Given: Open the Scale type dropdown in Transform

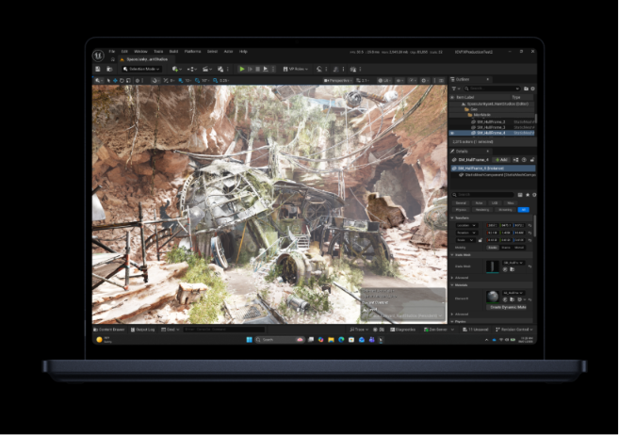Looking at the screenshot, I should tap(465, 240).
